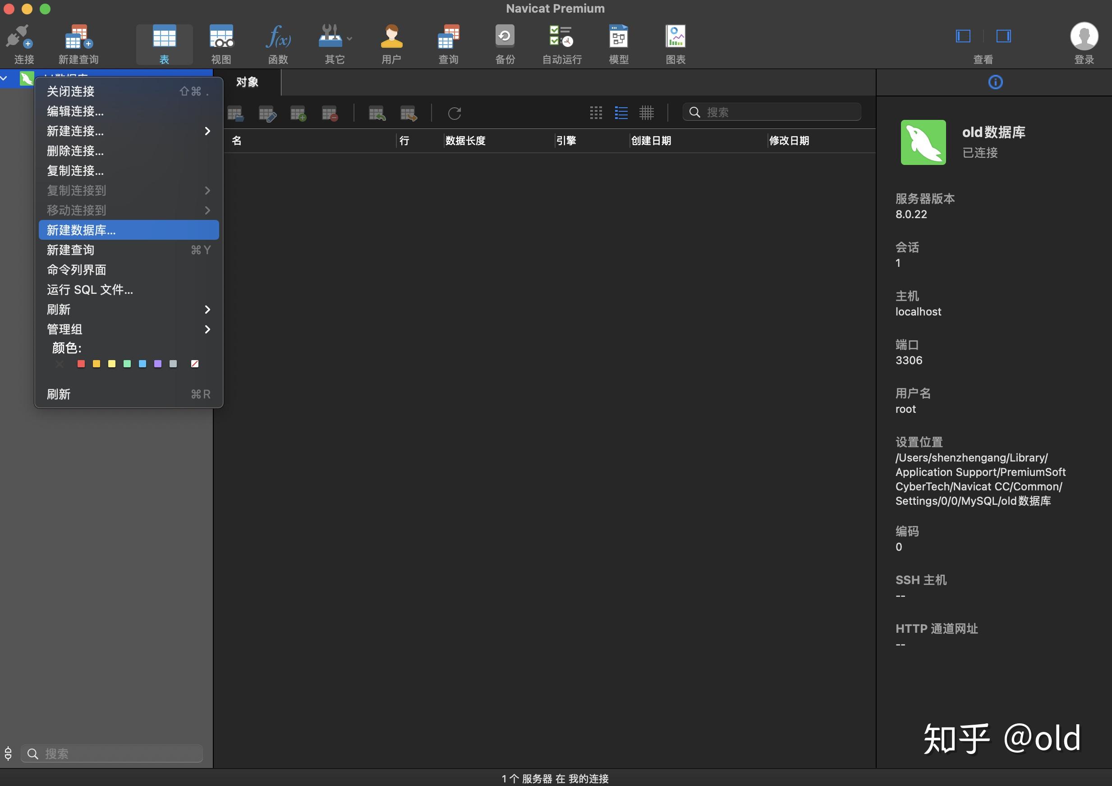
Task: Choose 编辑连接... from context menu
Action: click(129, 111)
